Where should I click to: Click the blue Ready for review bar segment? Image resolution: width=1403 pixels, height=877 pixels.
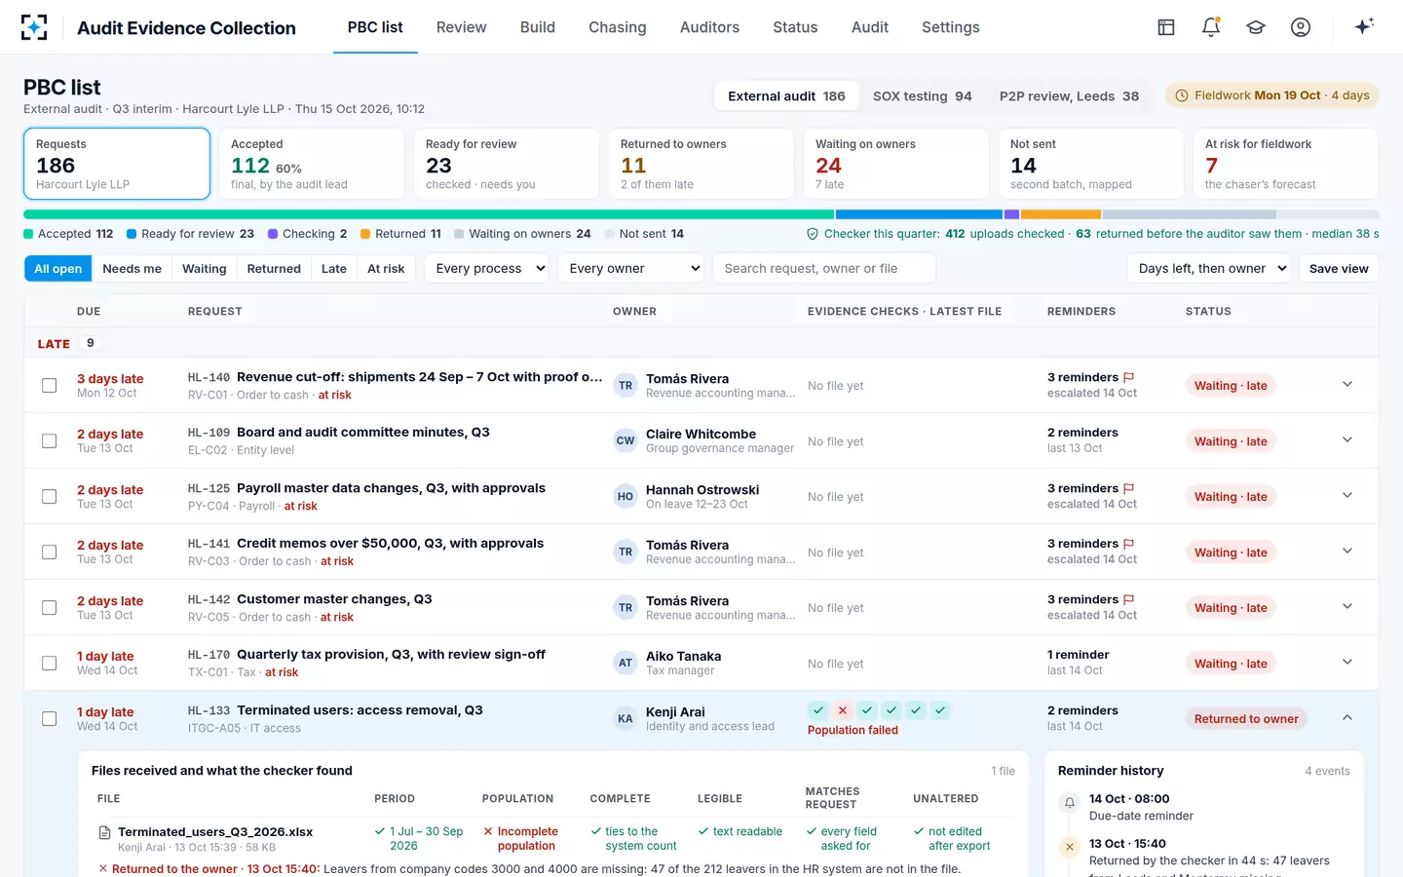click(x=919, y=214)
